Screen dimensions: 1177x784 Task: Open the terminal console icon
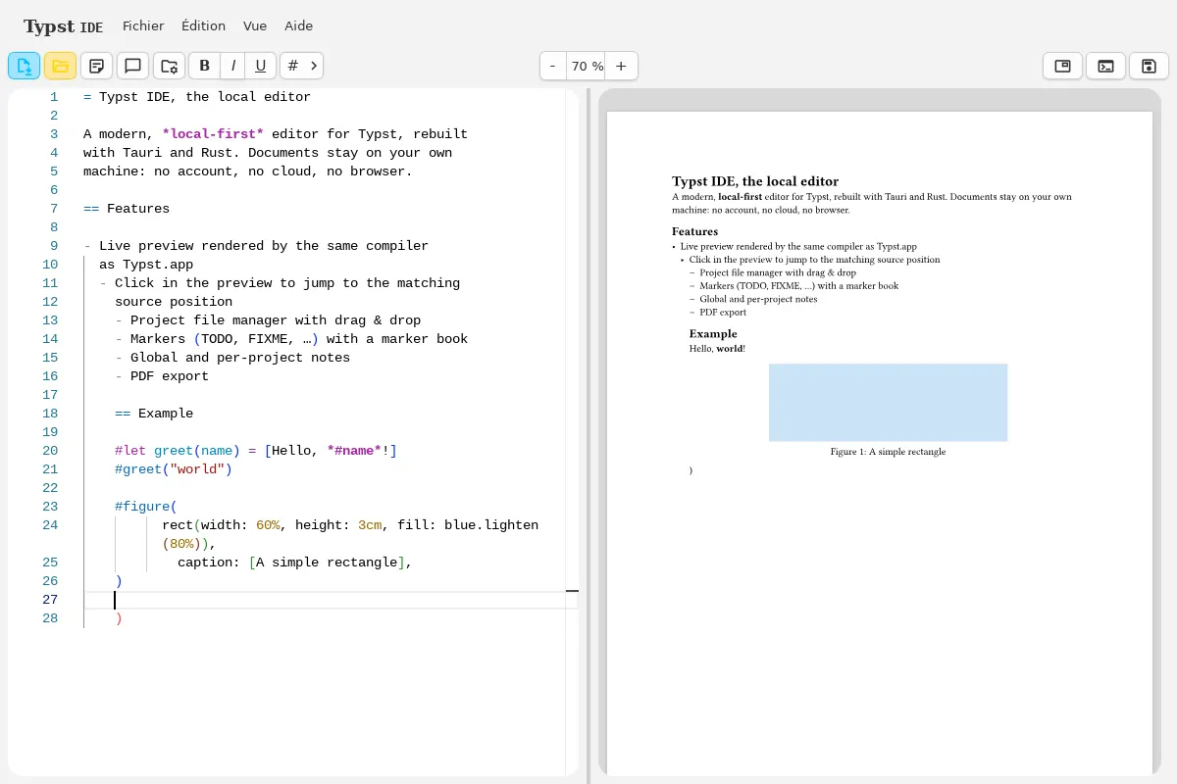[x=1105, y=66]
